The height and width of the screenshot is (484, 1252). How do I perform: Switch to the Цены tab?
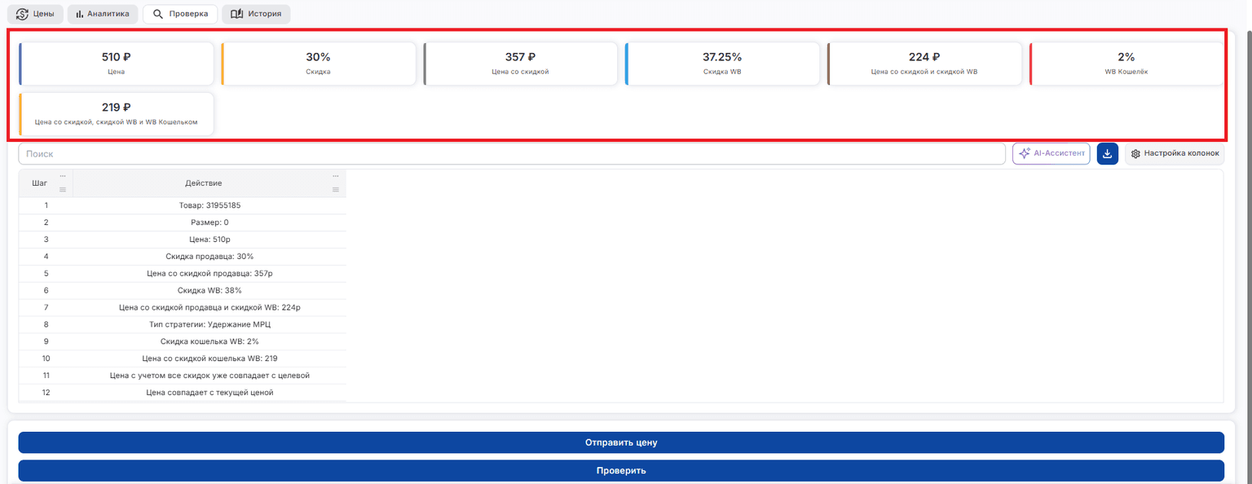(35, 14)
